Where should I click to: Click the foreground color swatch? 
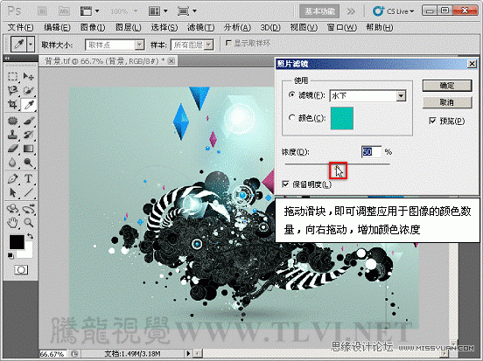coord(17,241)
